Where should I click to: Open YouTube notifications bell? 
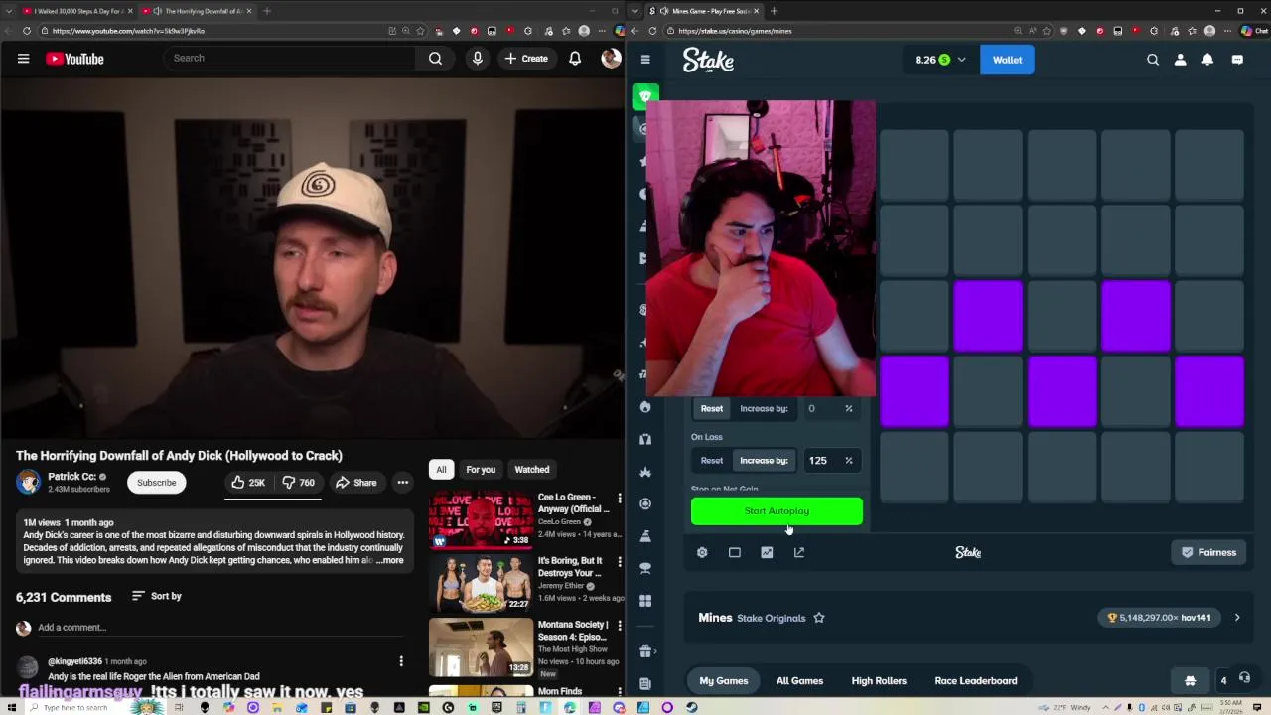(x=575, y=59)
